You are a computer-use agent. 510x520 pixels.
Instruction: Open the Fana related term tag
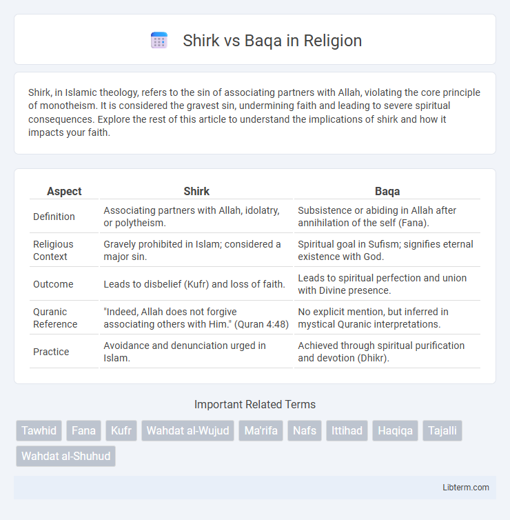[83, 430]
